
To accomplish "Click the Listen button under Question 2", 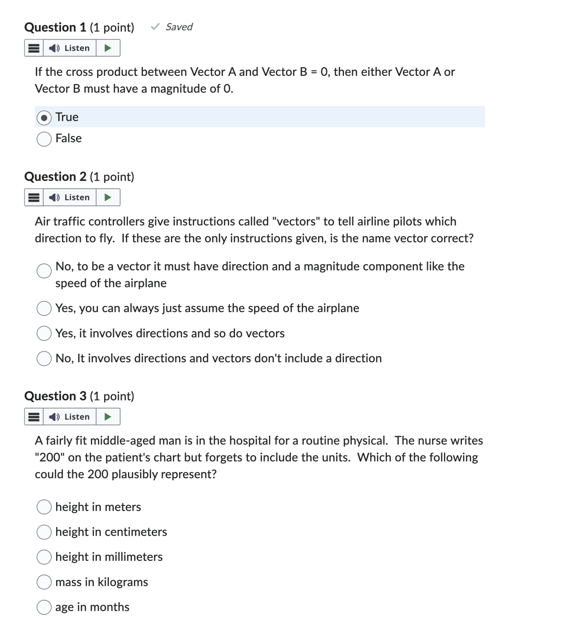I will [x=70, y=197].
